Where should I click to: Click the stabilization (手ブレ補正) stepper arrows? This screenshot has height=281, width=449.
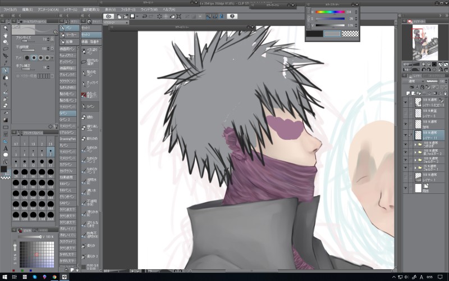48,67
